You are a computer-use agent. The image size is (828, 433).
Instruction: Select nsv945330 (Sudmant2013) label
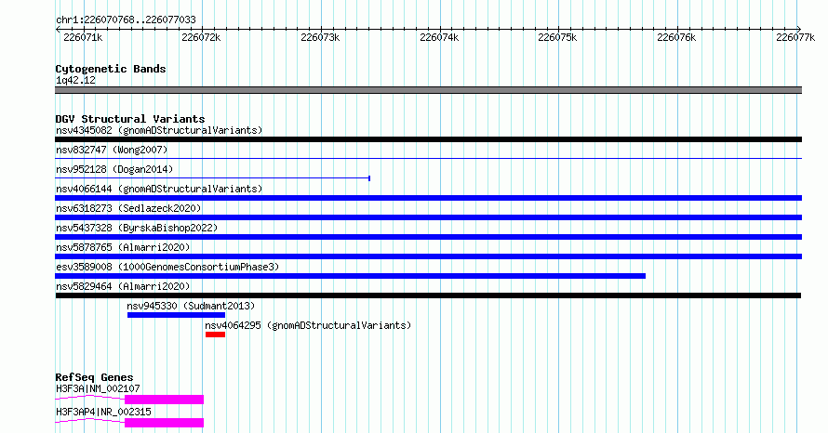(x=191, y=306)
